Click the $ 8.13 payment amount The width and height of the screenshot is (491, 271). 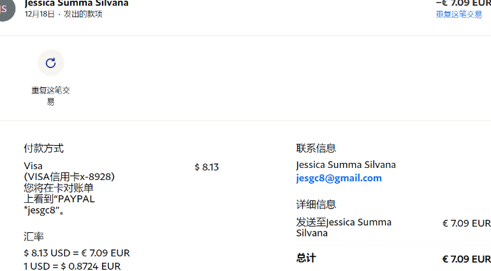207,167
